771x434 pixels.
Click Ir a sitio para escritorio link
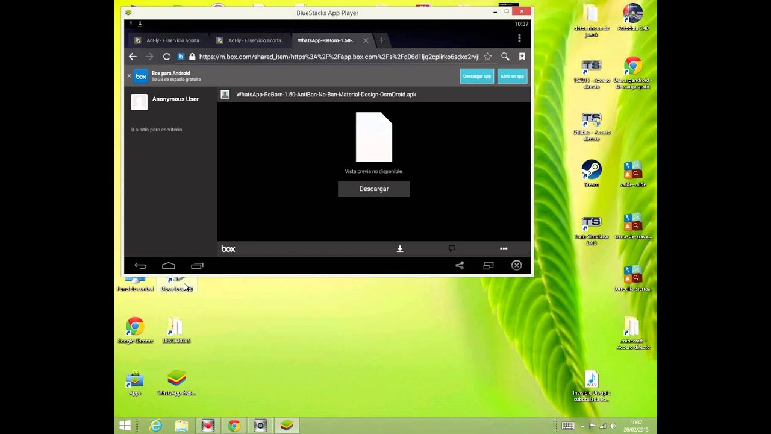[157, 130]
